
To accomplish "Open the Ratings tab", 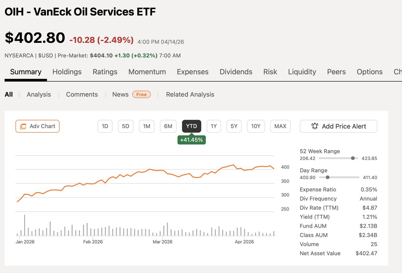I will tap(105, 72).
